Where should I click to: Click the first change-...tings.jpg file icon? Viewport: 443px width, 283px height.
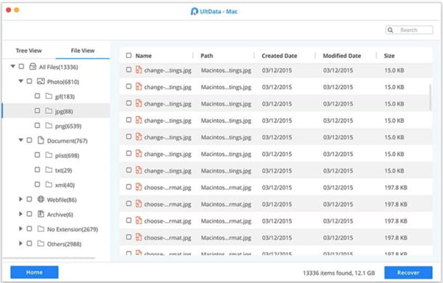click(x=139, y=70)
